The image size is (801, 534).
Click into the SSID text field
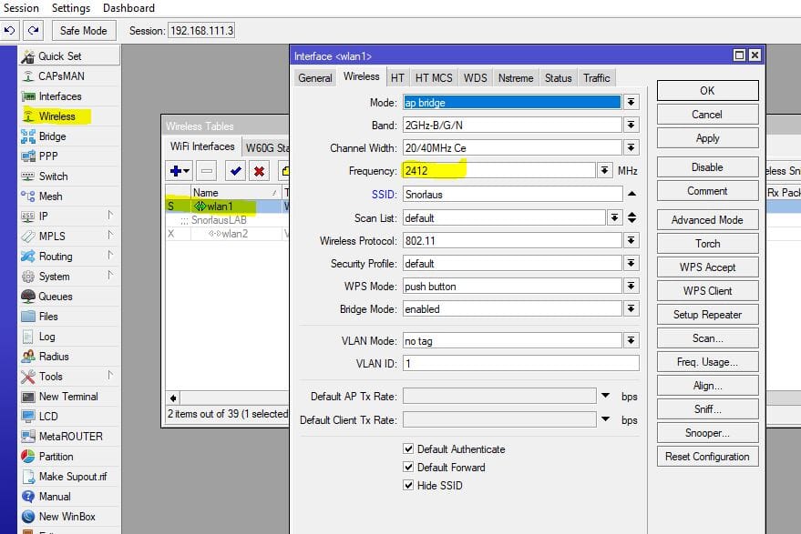(x=510, y=195)
